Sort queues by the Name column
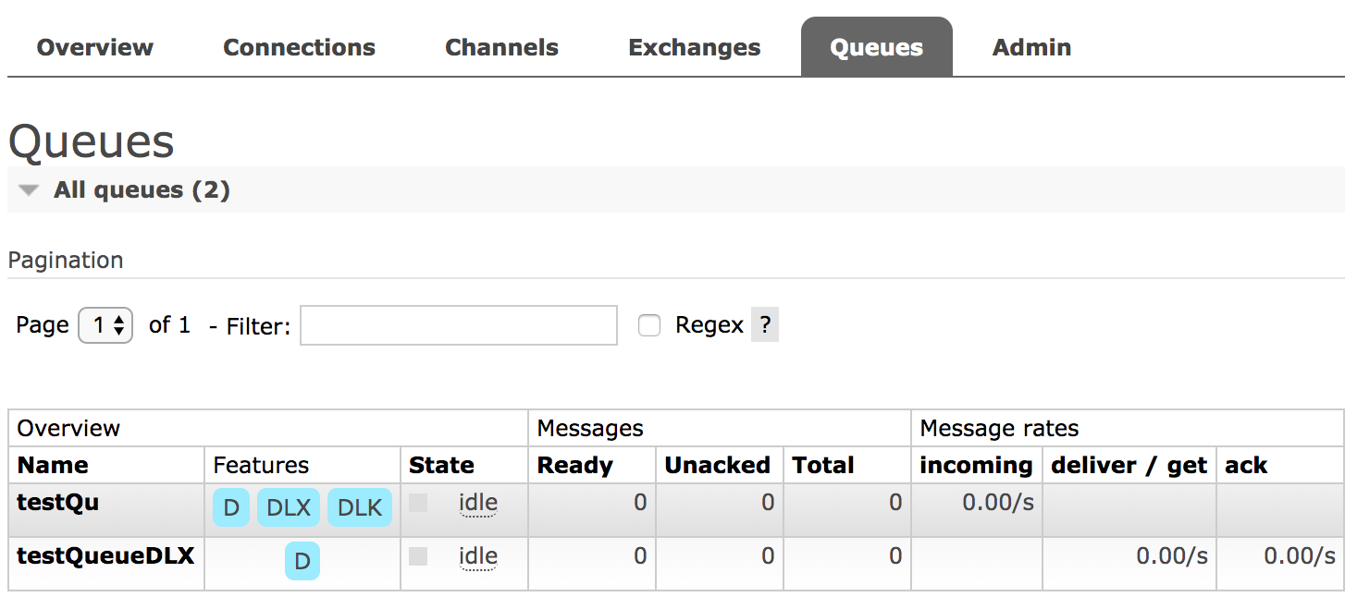Image resolution: width=1345 pixels, height=597 pixels. coord(53,465)
